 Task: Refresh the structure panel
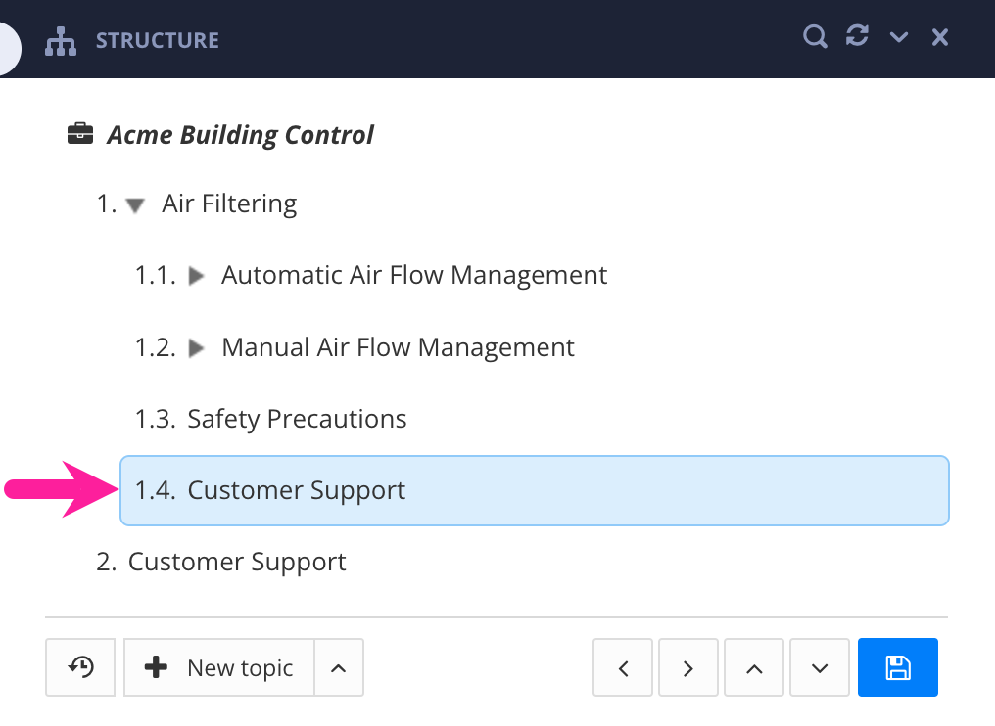coord(857,37)
